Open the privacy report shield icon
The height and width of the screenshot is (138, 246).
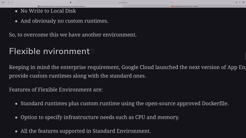coord(71,2)
